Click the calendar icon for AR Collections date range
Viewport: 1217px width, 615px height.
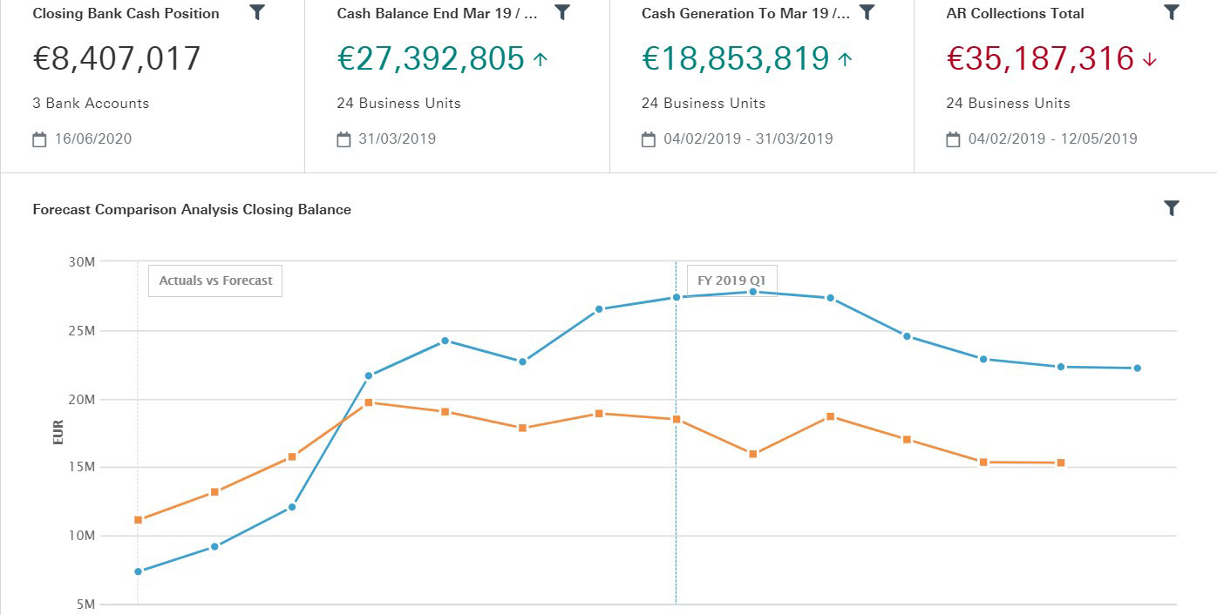click(x=952, y=139)
